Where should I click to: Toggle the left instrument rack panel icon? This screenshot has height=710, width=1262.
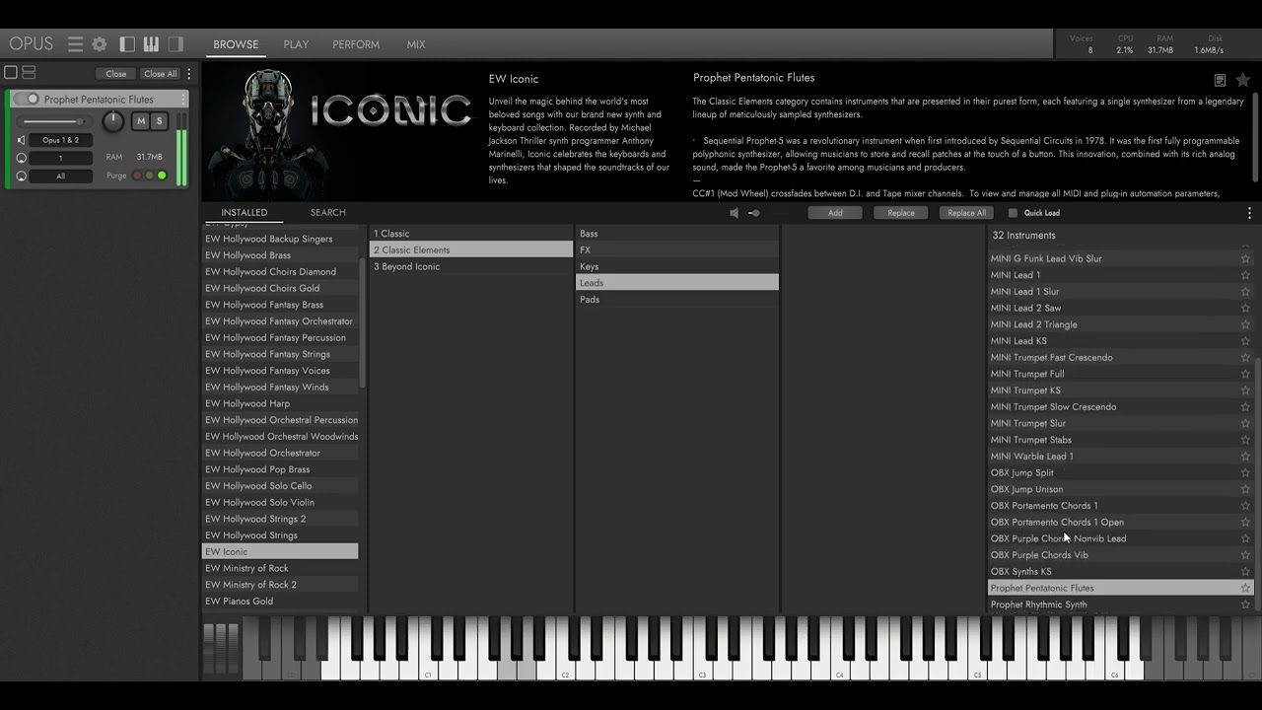coord(127,44)
